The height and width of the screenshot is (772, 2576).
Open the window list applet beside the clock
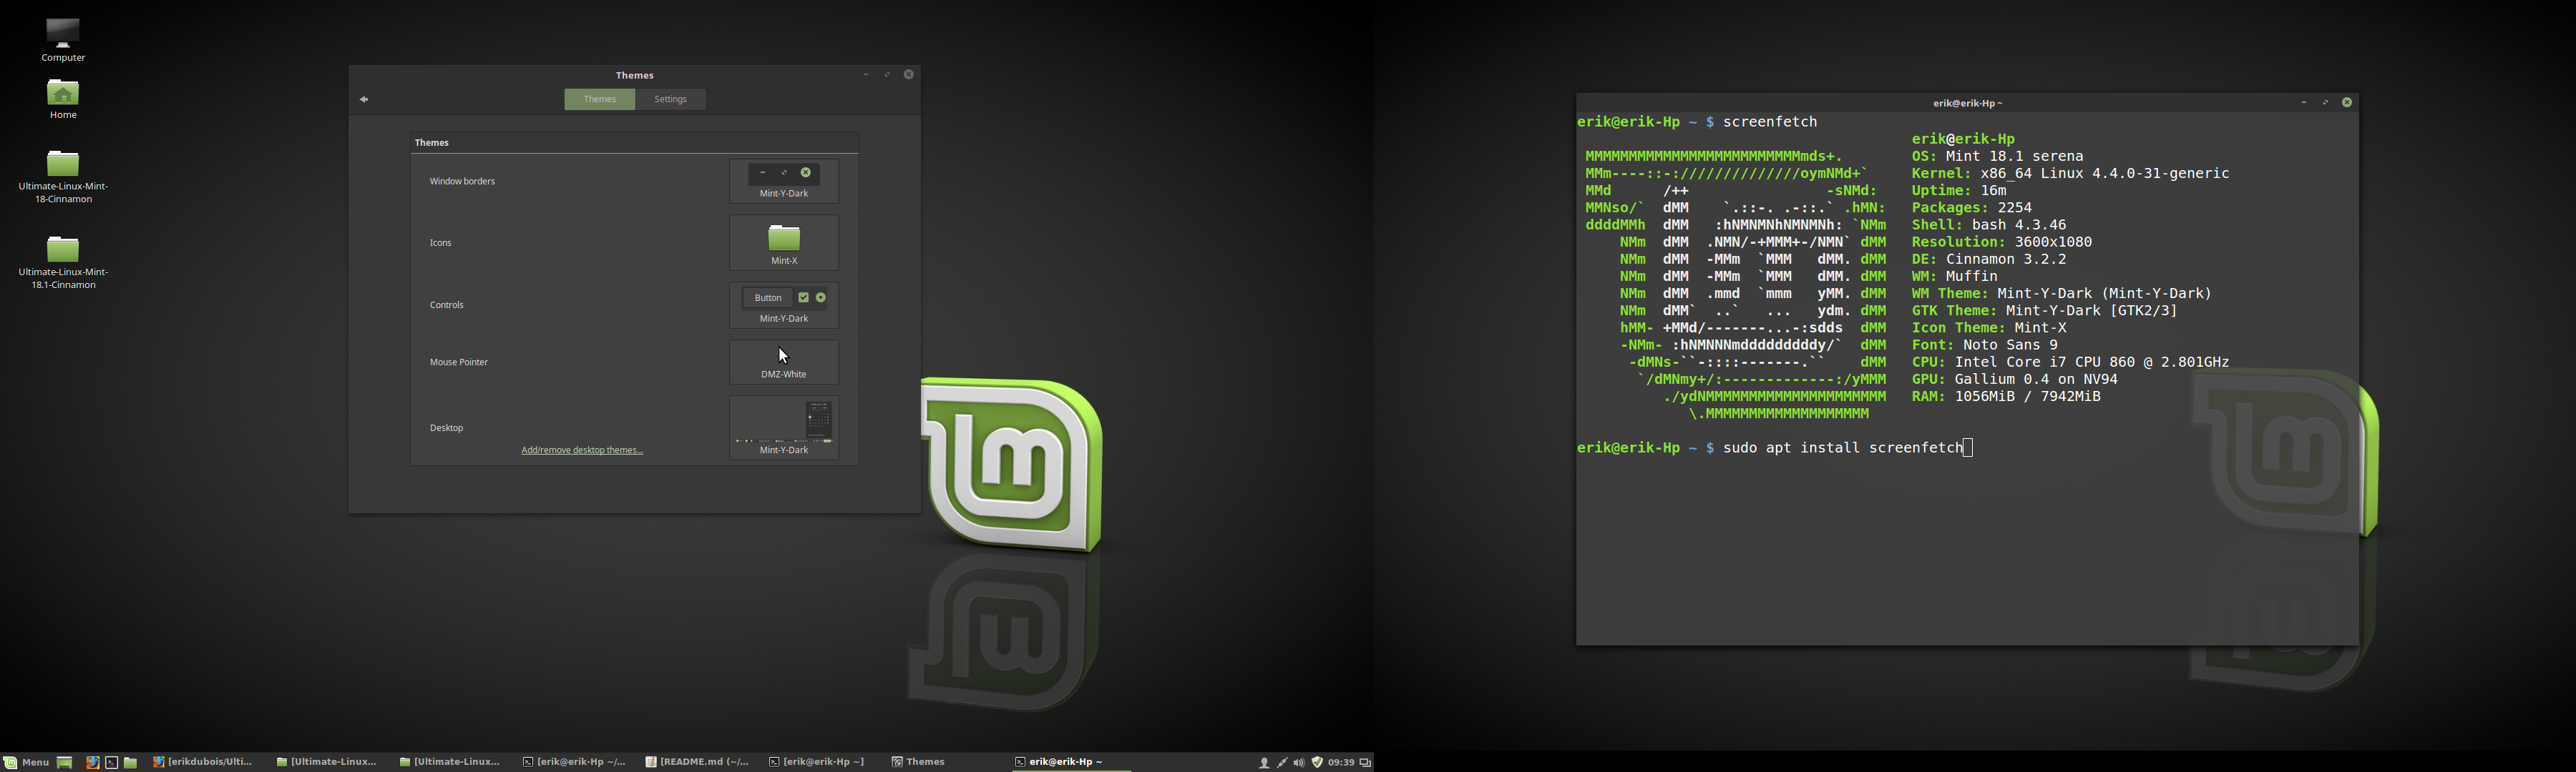click(1365, 763)
